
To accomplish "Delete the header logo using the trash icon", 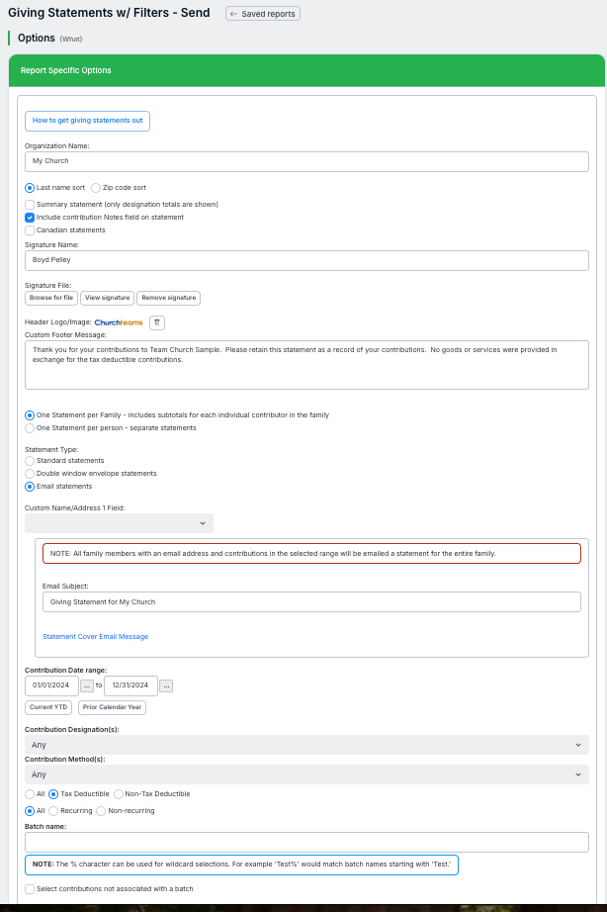I will (156, 321).
